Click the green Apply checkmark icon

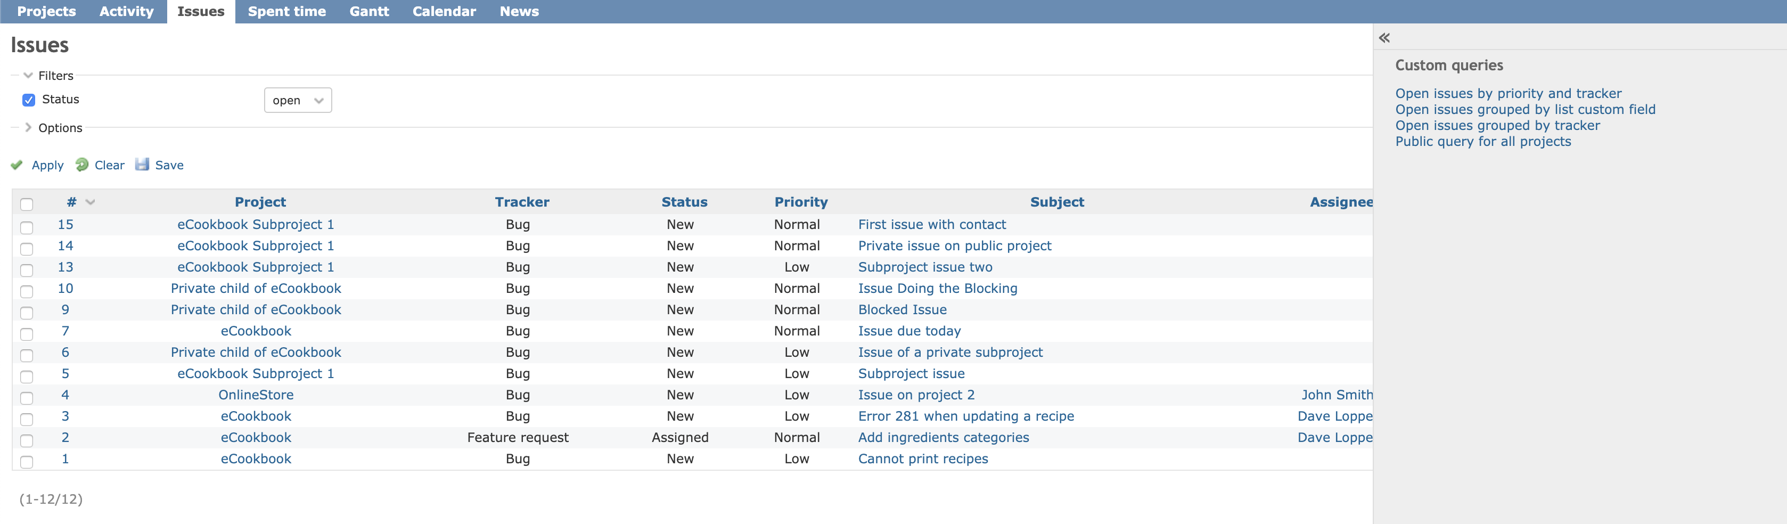pos(17,165)
